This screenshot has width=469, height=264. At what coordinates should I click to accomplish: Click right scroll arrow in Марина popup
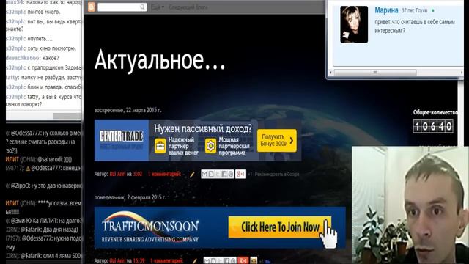pyautogui.click(x=461, y=73)
